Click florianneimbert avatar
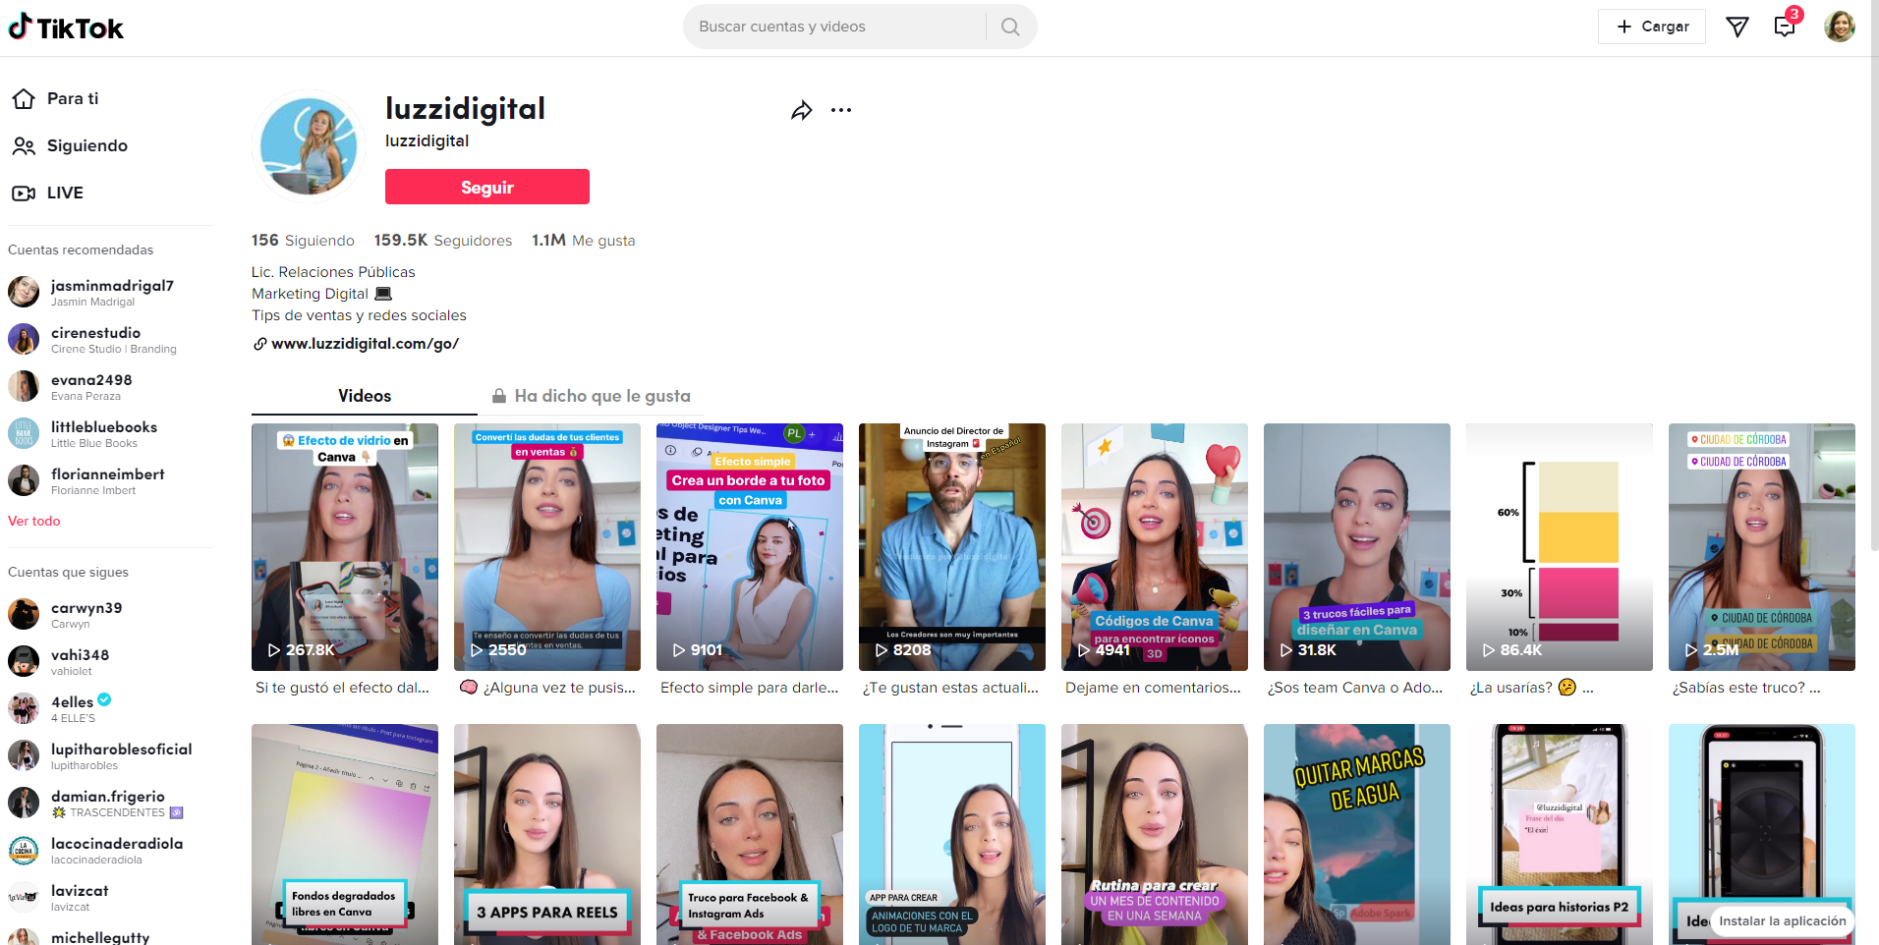Image resolution: width=1879 pixels, height=945 pixels. (x=24, y=480)
